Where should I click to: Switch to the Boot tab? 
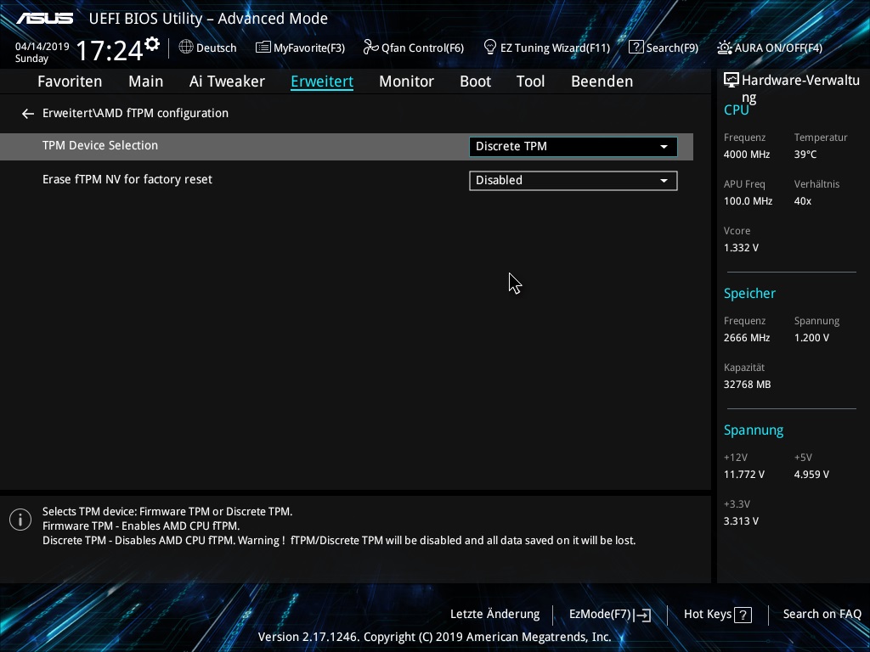coord(476,81)
